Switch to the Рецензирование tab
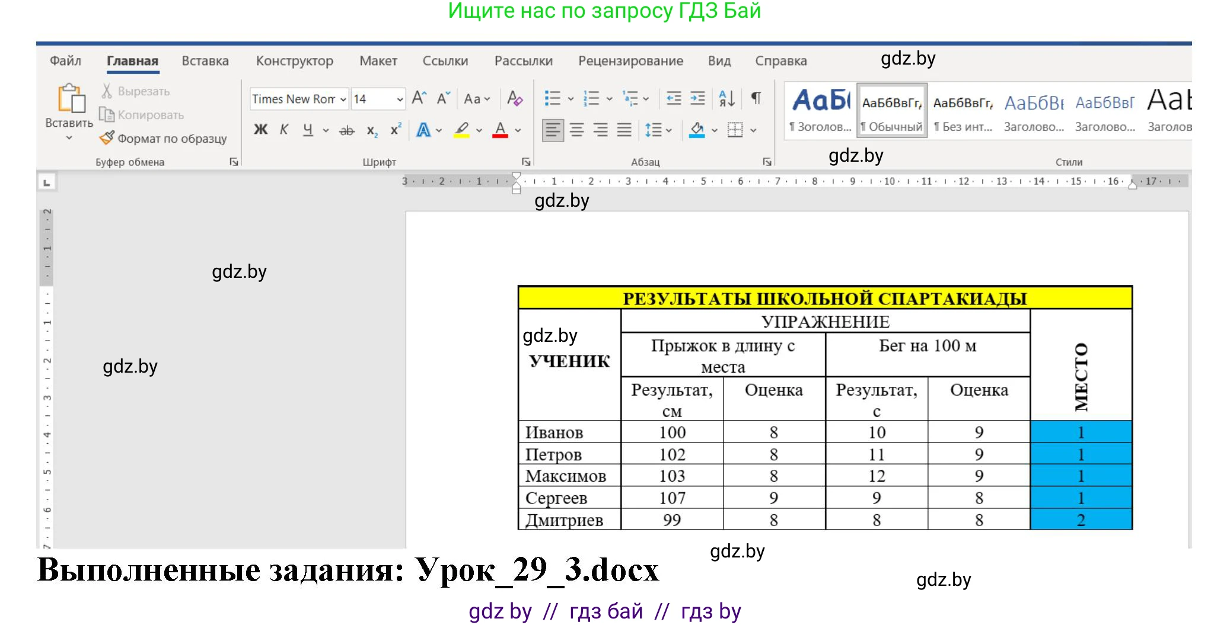This screenshot has width=1211, height=625. click(630, 60)
